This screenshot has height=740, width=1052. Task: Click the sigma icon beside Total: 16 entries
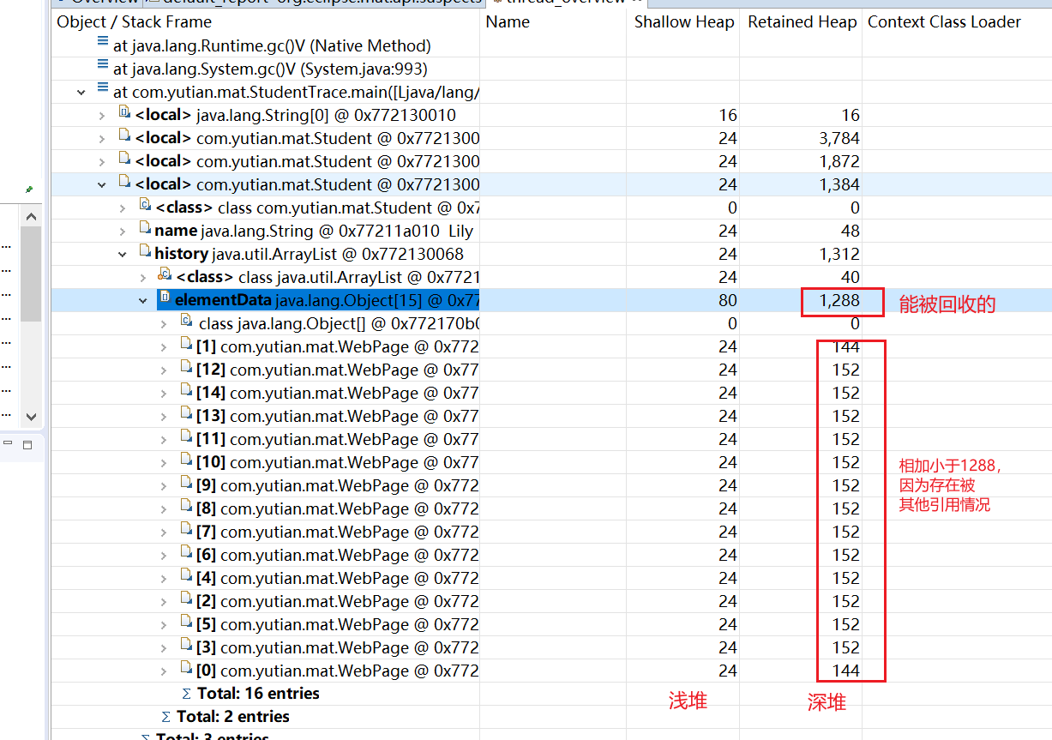click(x=186, y=694)
